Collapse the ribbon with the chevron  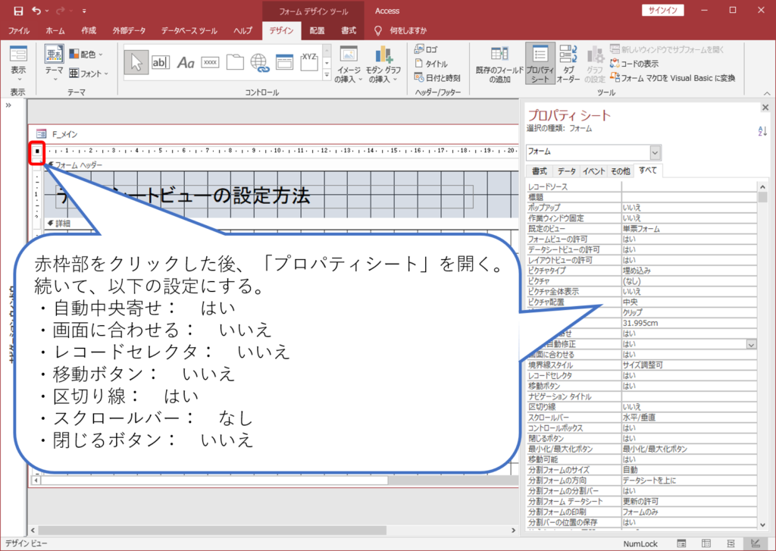pos(767,93)
